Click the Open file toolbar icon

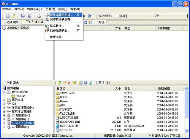[13, 16]
